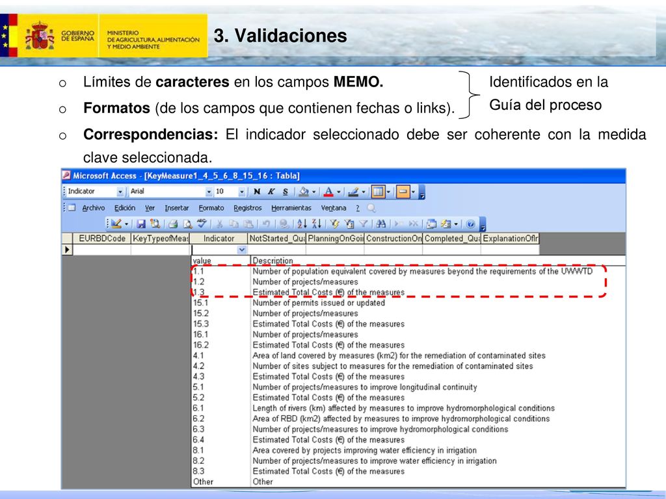Image resolution: width=666 pixels, height=499 pixels.
Task: Click the Delete Record icon
Action: pyautogui.click(x=413, y=224)
